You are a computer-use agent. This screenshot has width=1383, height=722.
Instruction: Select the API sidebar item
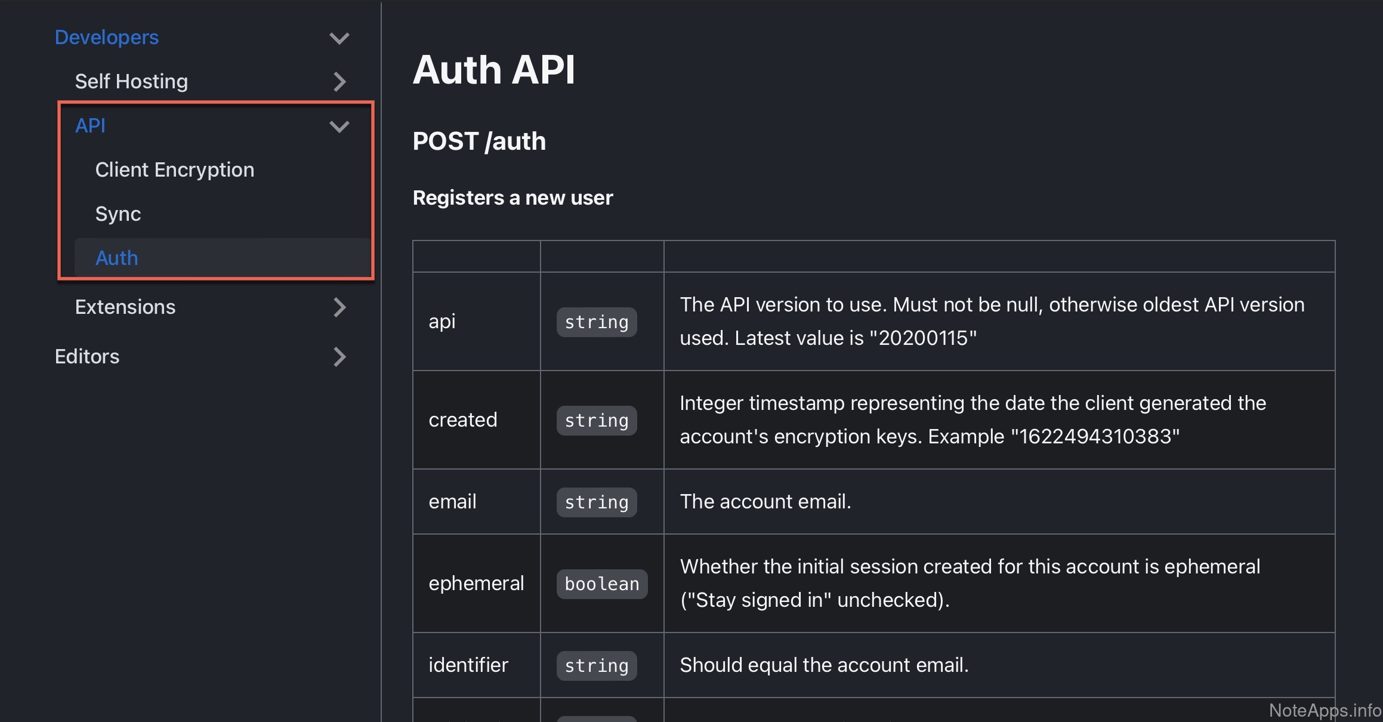click(90, 125)
